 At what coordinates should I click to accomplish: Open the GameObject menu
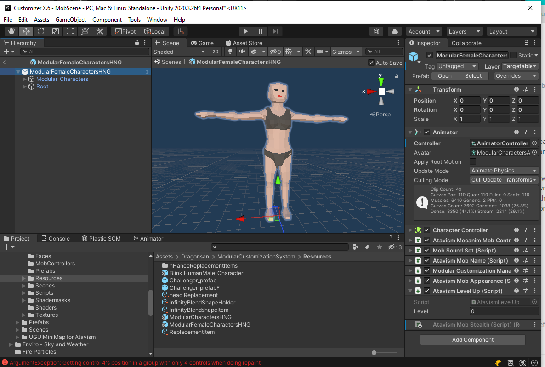pyautogui.click(x=71, y=20)
